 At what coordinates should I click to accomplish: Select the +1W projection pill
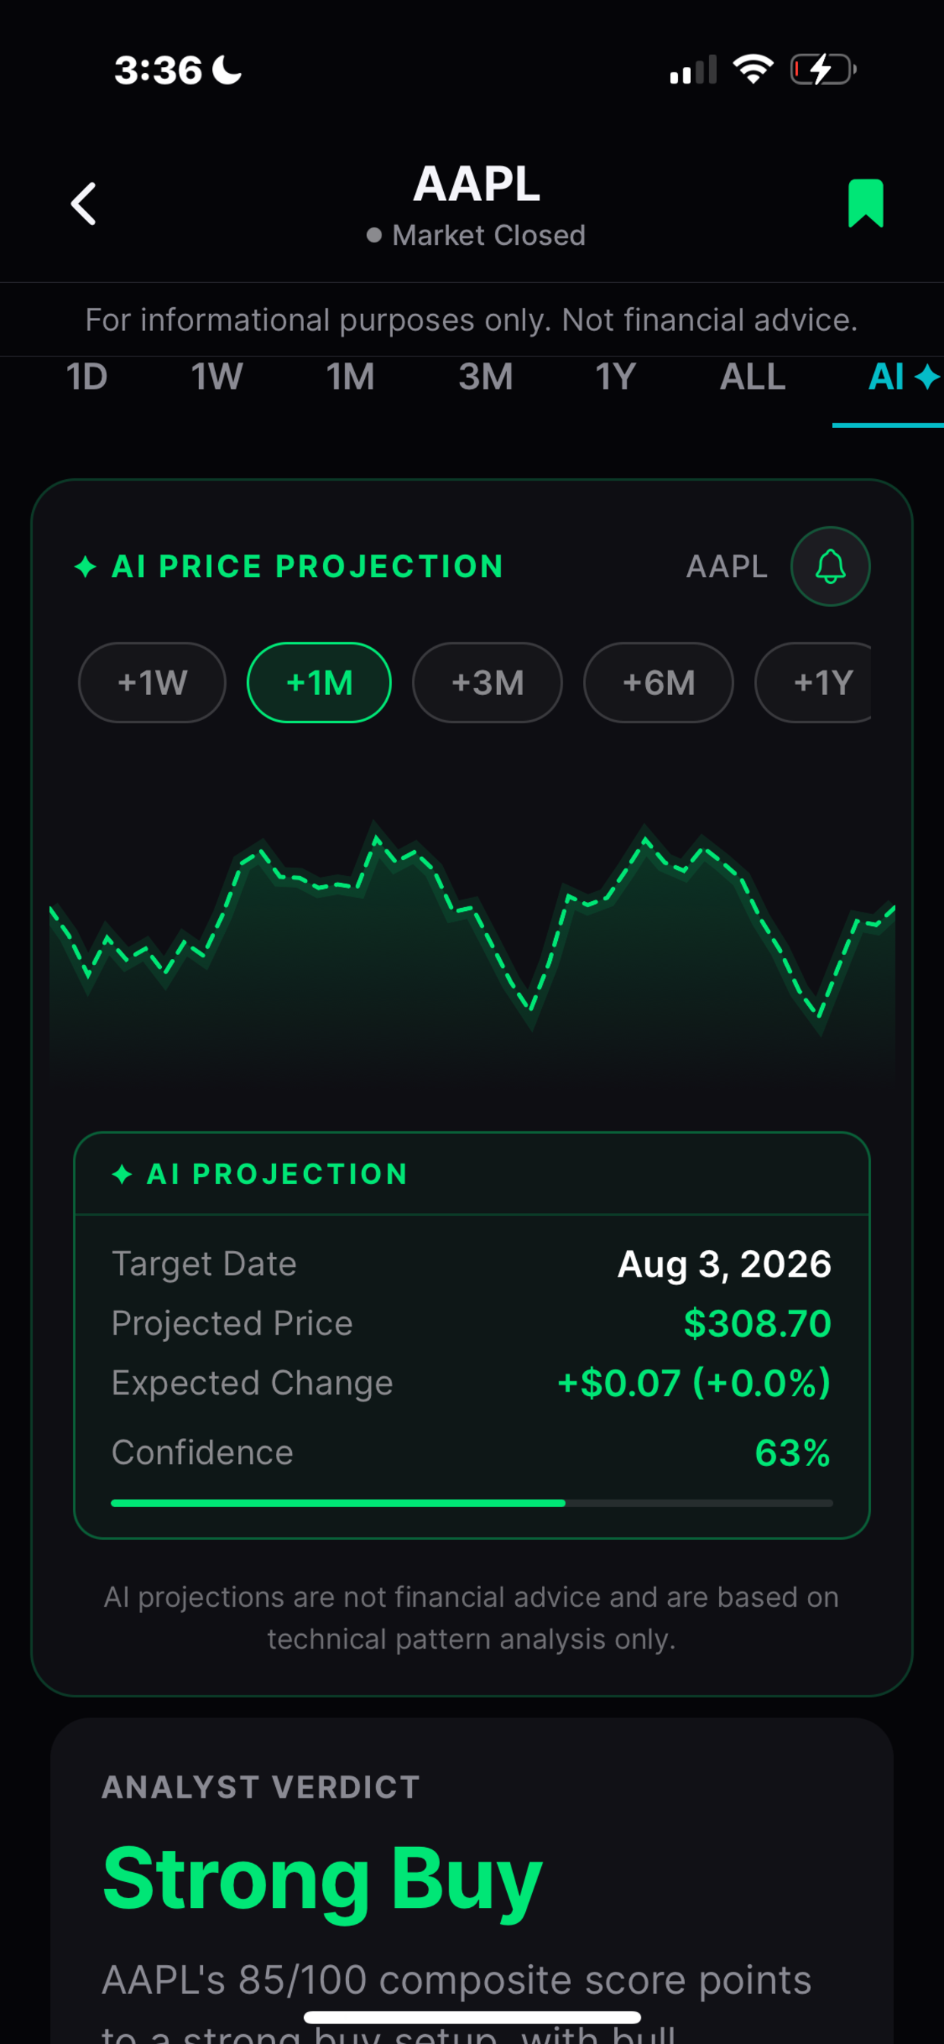(x=151, y=682)
